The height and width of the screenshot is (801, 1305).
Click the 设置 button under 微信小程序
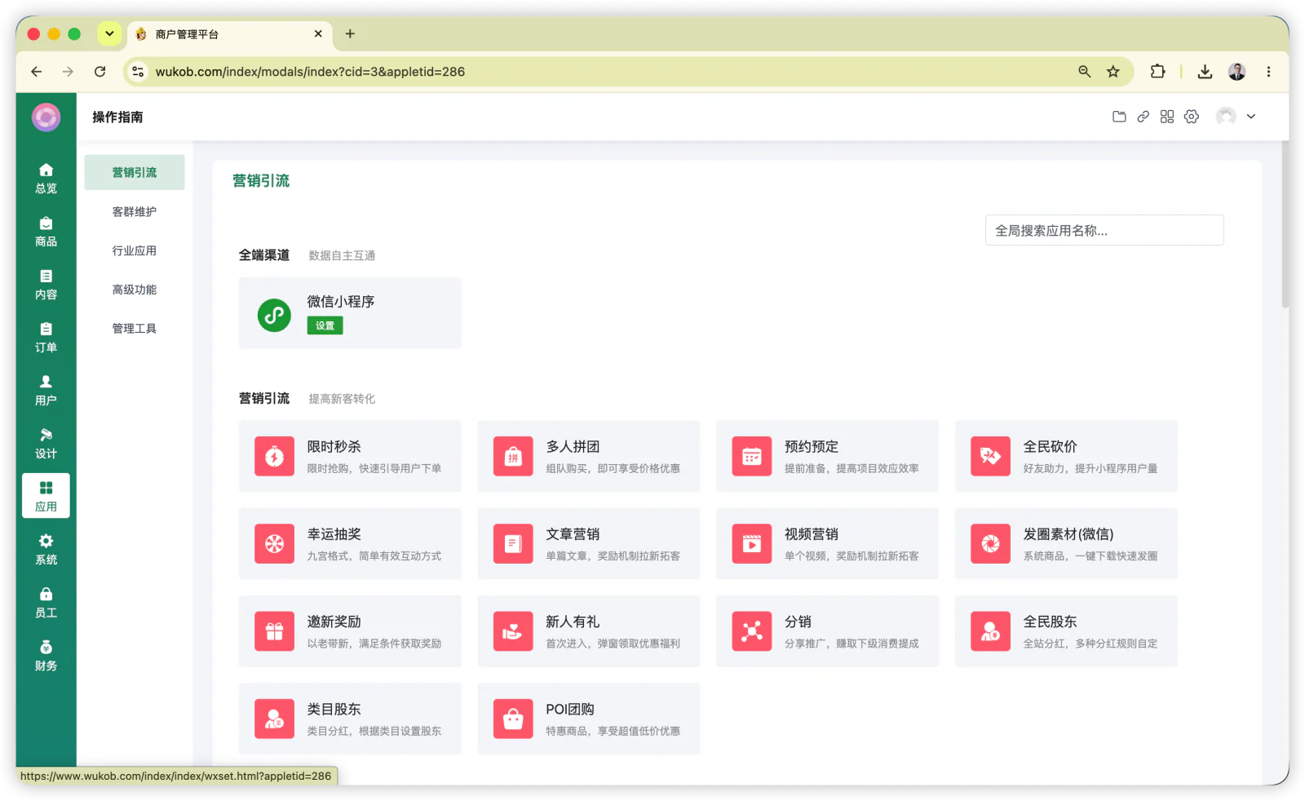[x=325, y=325]
